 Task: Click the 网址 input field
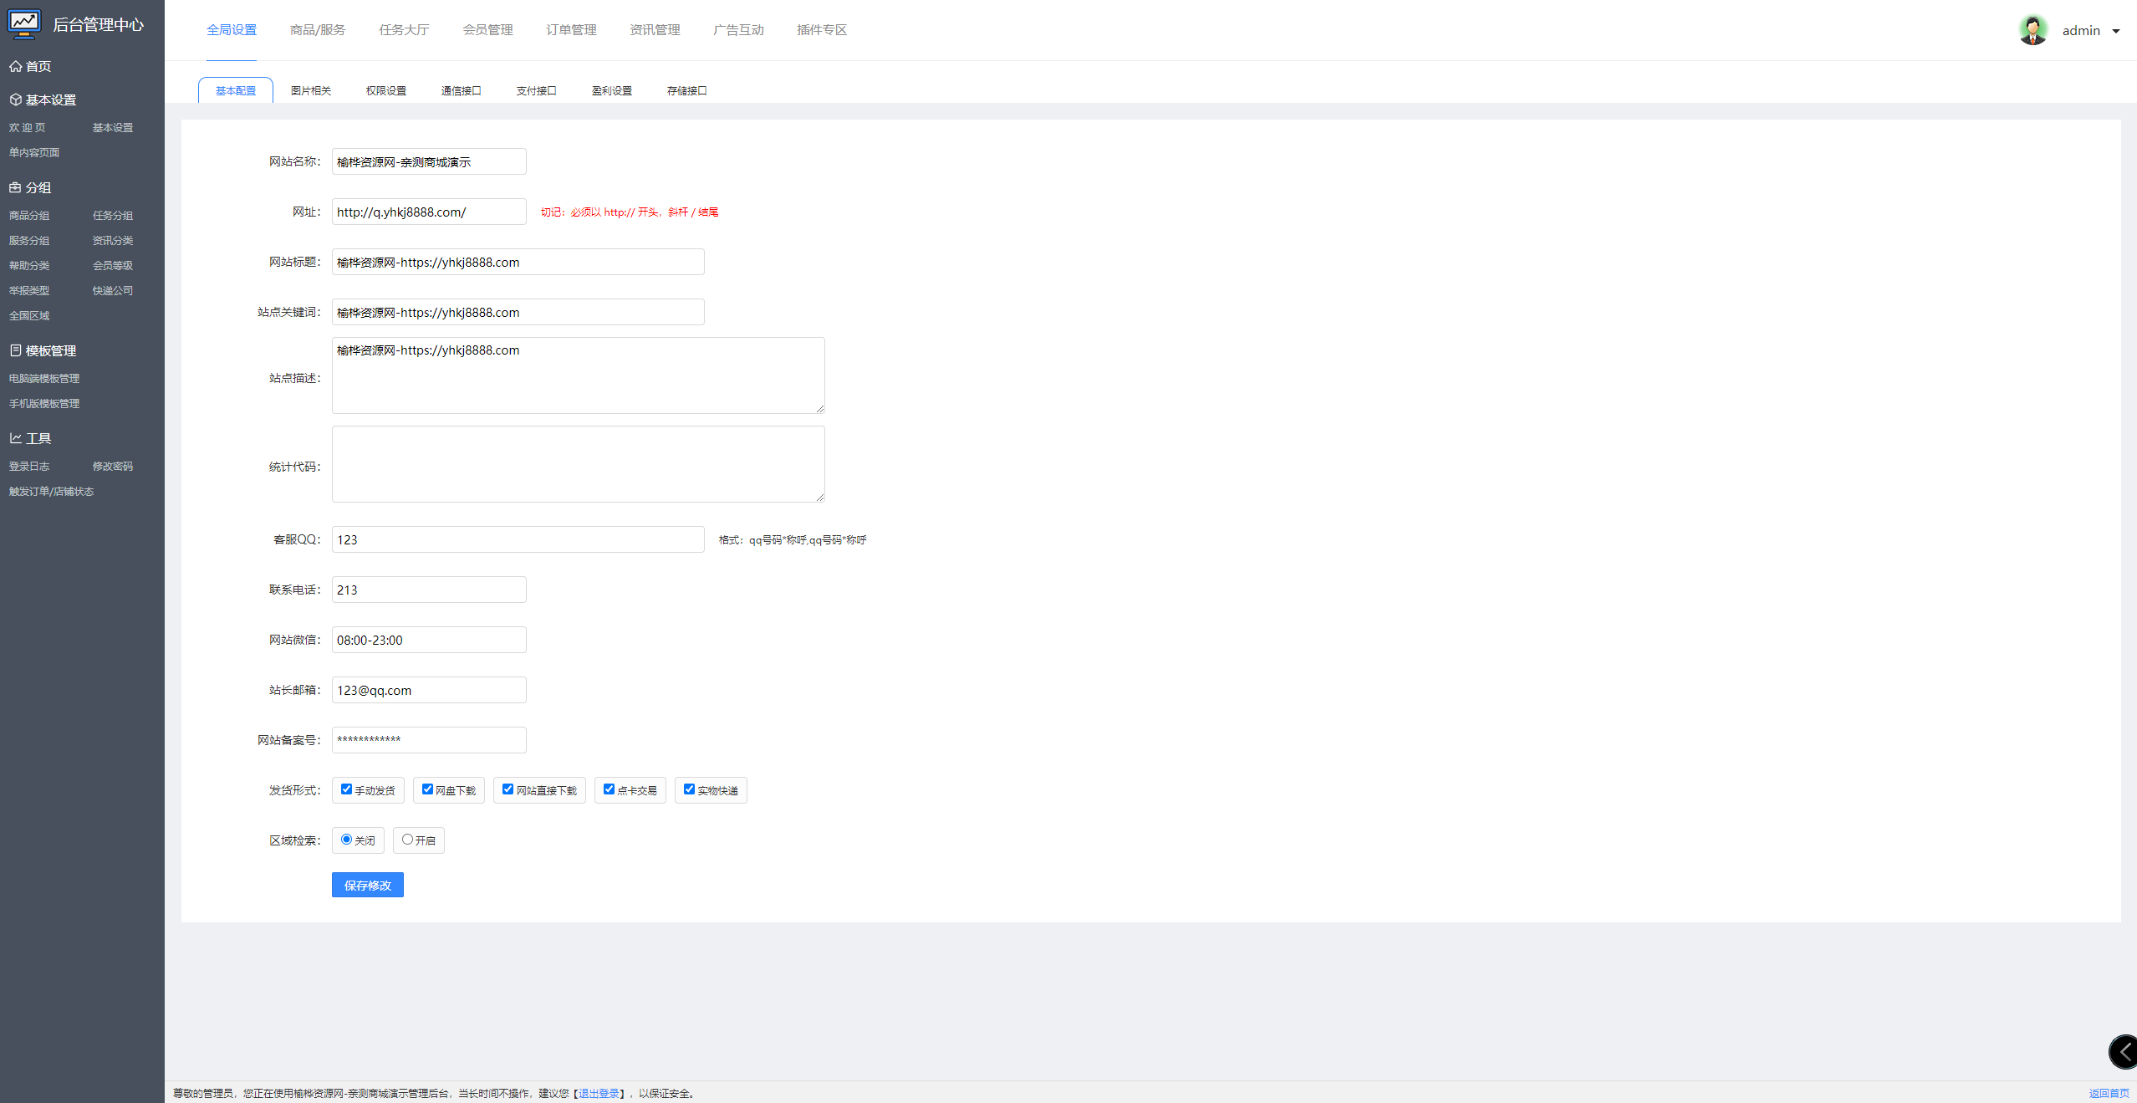click(429, 212)
